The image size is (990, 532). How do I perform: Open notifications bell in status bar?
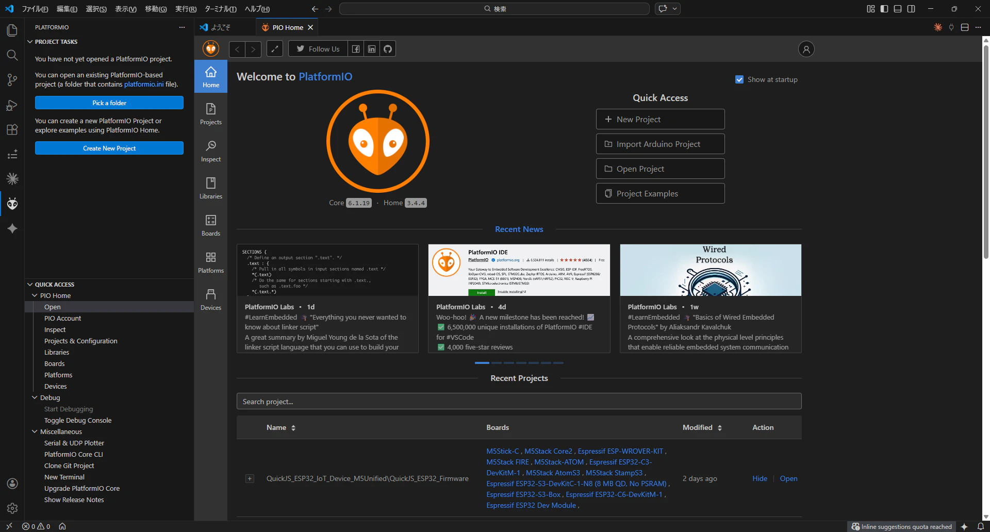tap(981, 526)
